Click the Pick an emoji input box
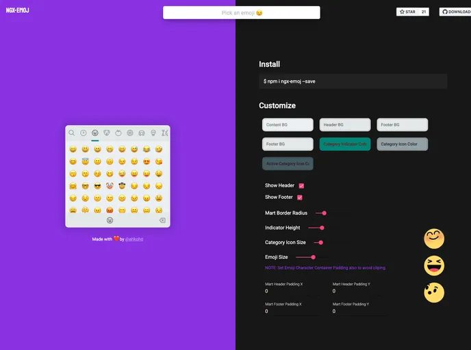Screen dimensions: 471x350 pos(242,12)
